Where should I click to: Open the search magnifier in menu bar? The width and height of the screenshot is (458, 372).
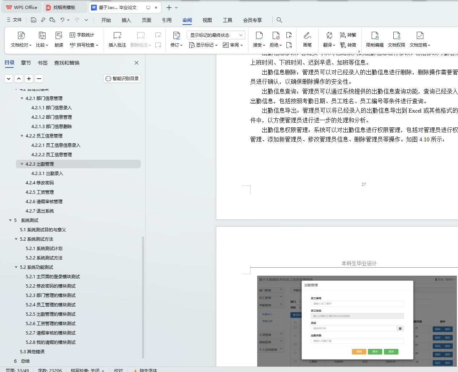pos(279,20)
